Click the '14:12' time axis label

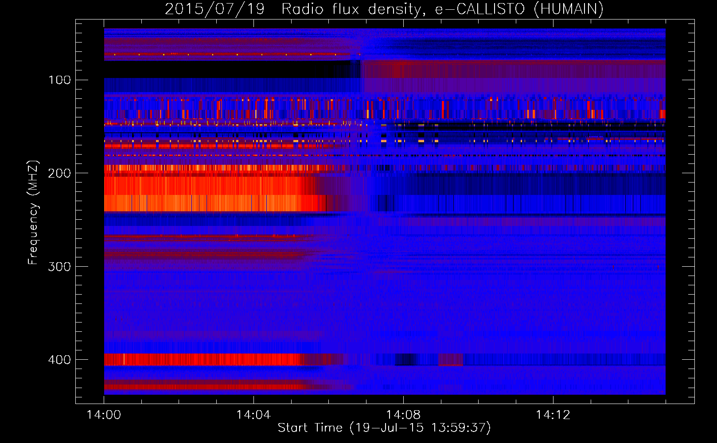(553, 415)
